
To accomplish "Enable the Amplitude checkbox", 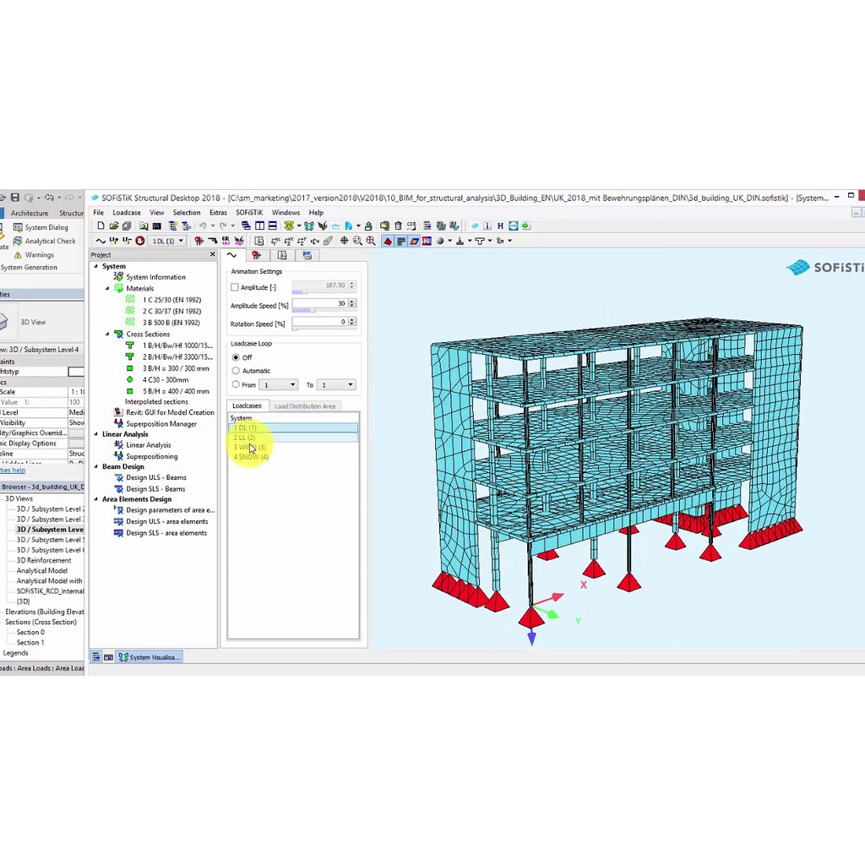I will 235,287.
